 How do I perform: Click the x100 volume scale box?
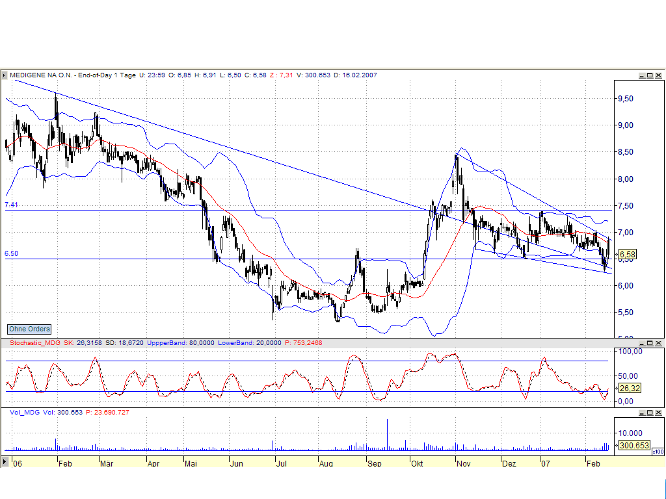657,452
